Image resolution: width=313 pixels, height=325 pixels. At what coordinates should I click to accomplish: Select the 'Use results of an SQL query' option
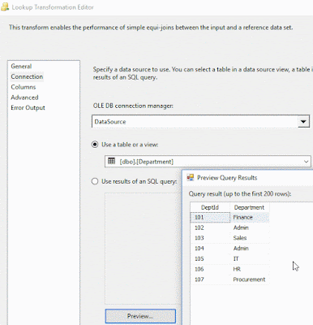pyautogui.click(x=95, y=181)
